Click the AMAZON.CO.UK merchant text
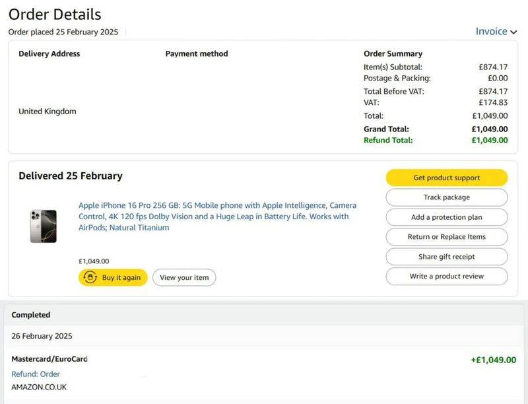The height and width of the screenshot is (404, 528). coord(39,387)
